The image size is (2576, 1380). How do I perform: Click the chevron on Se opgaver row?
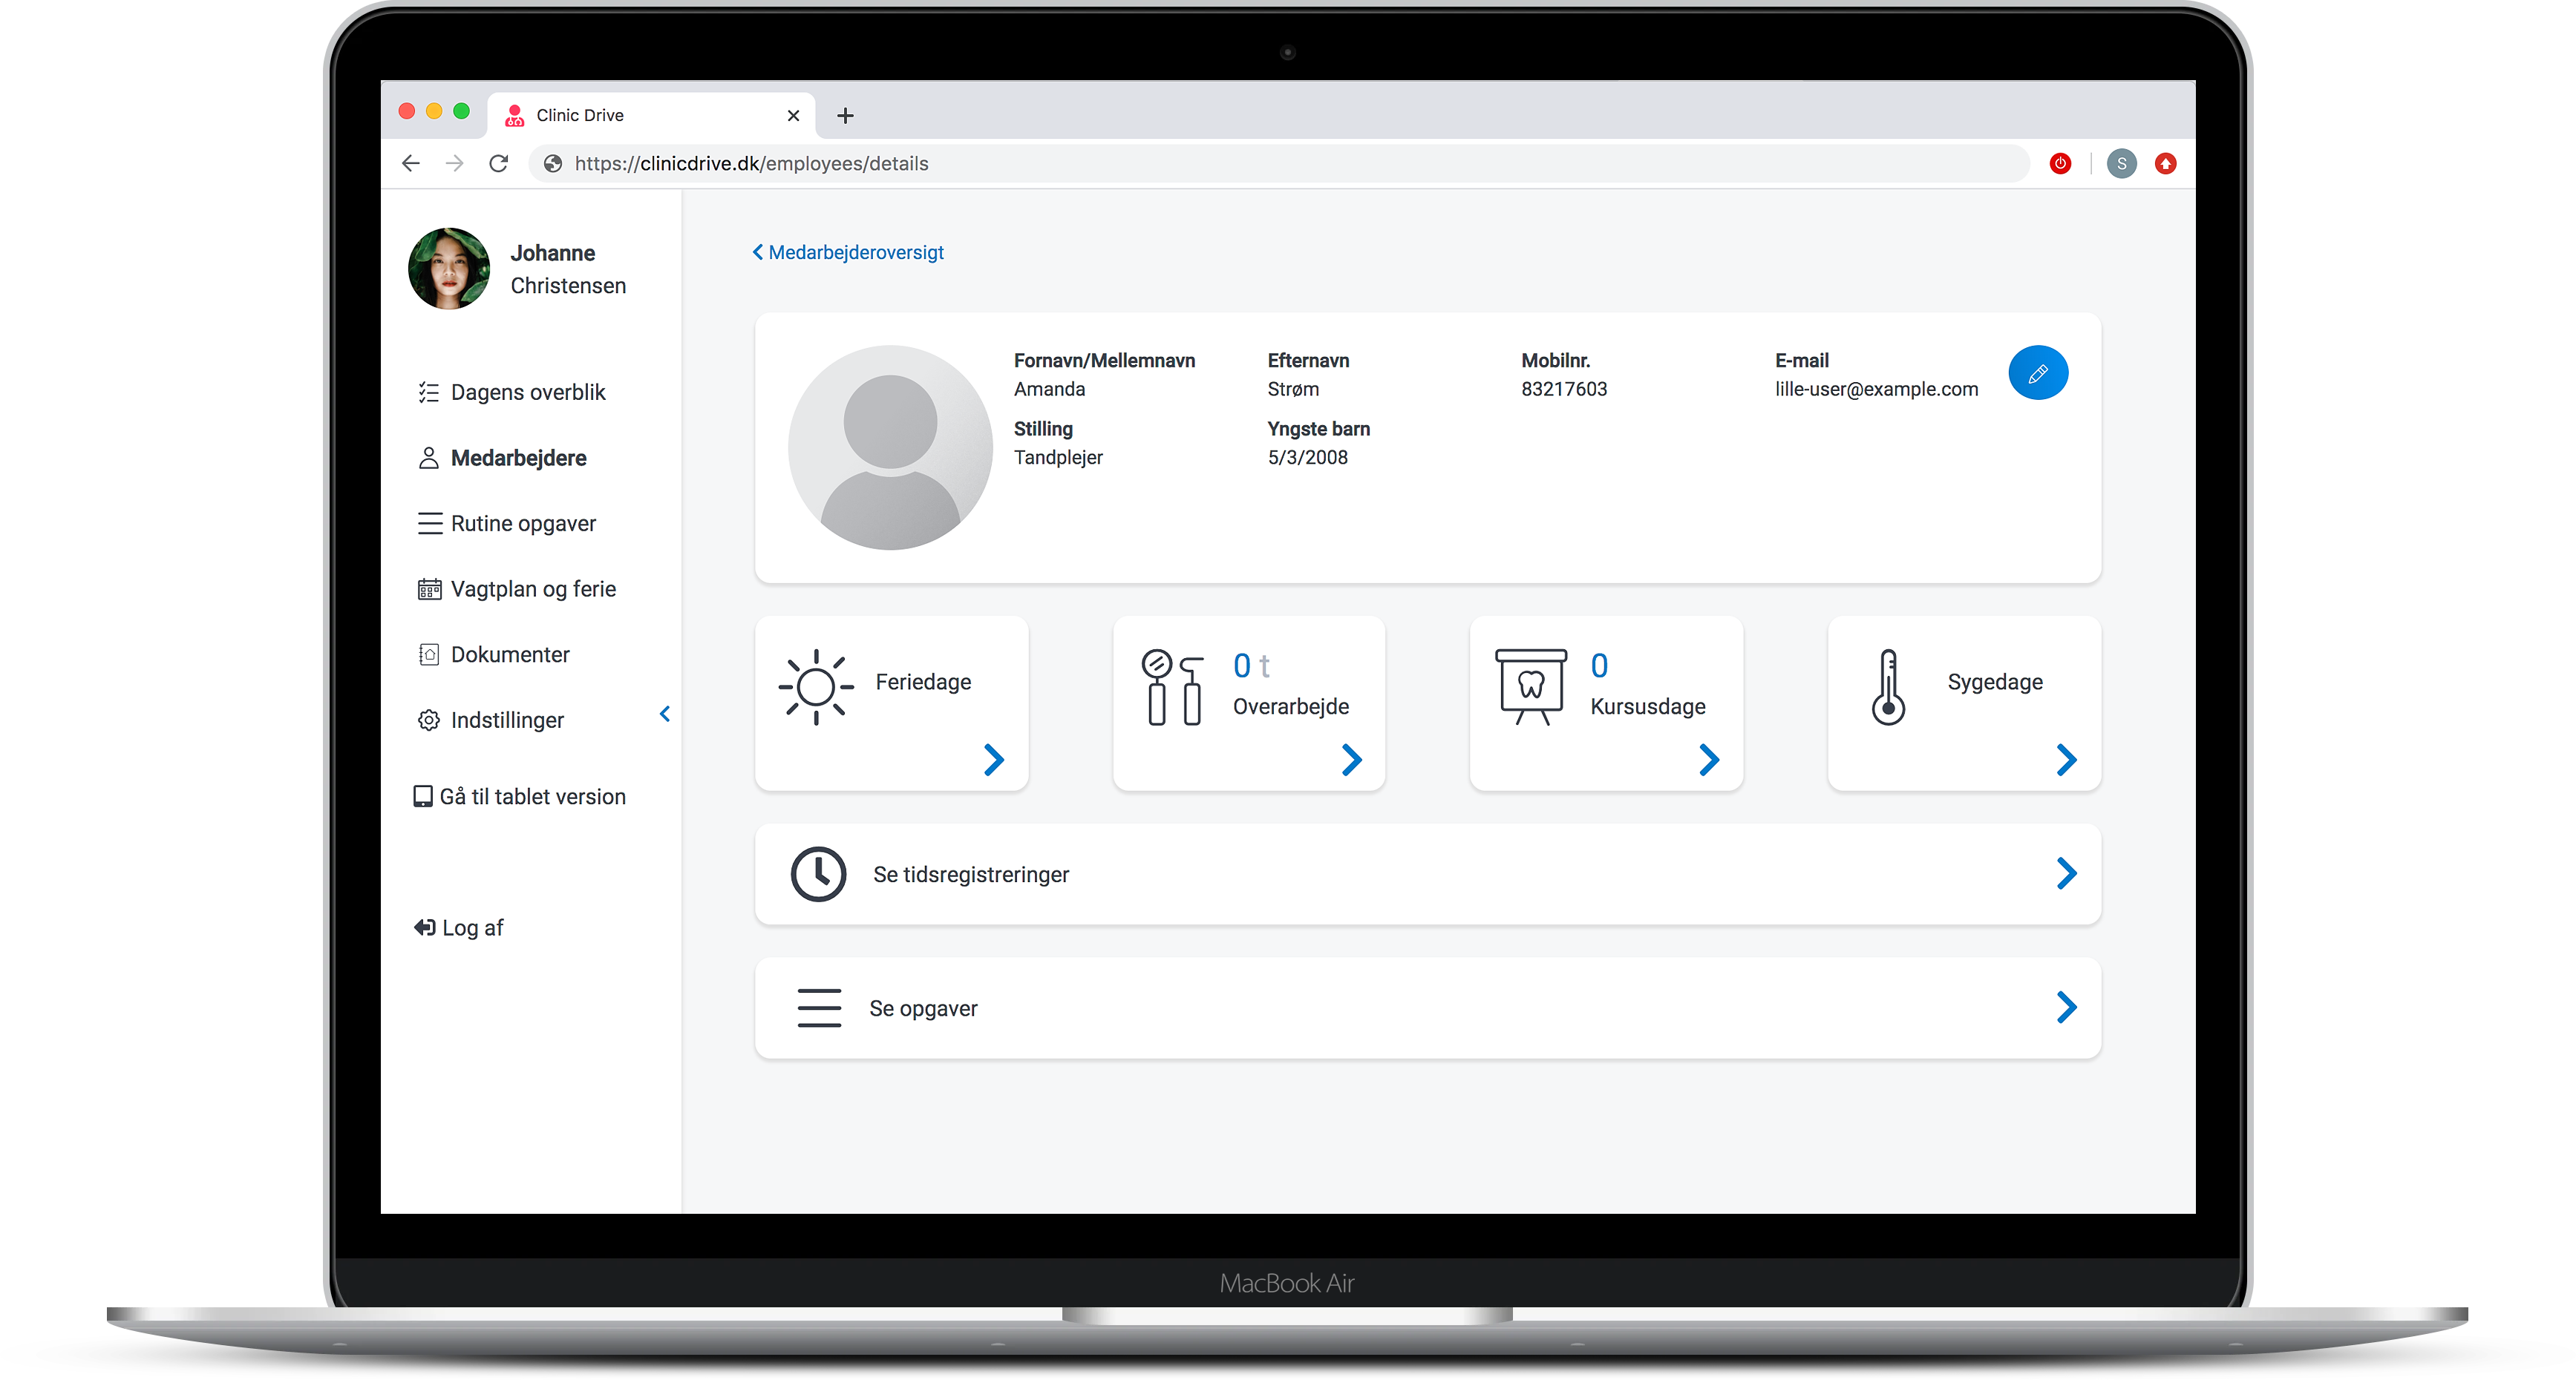tap(2066, 1006)
